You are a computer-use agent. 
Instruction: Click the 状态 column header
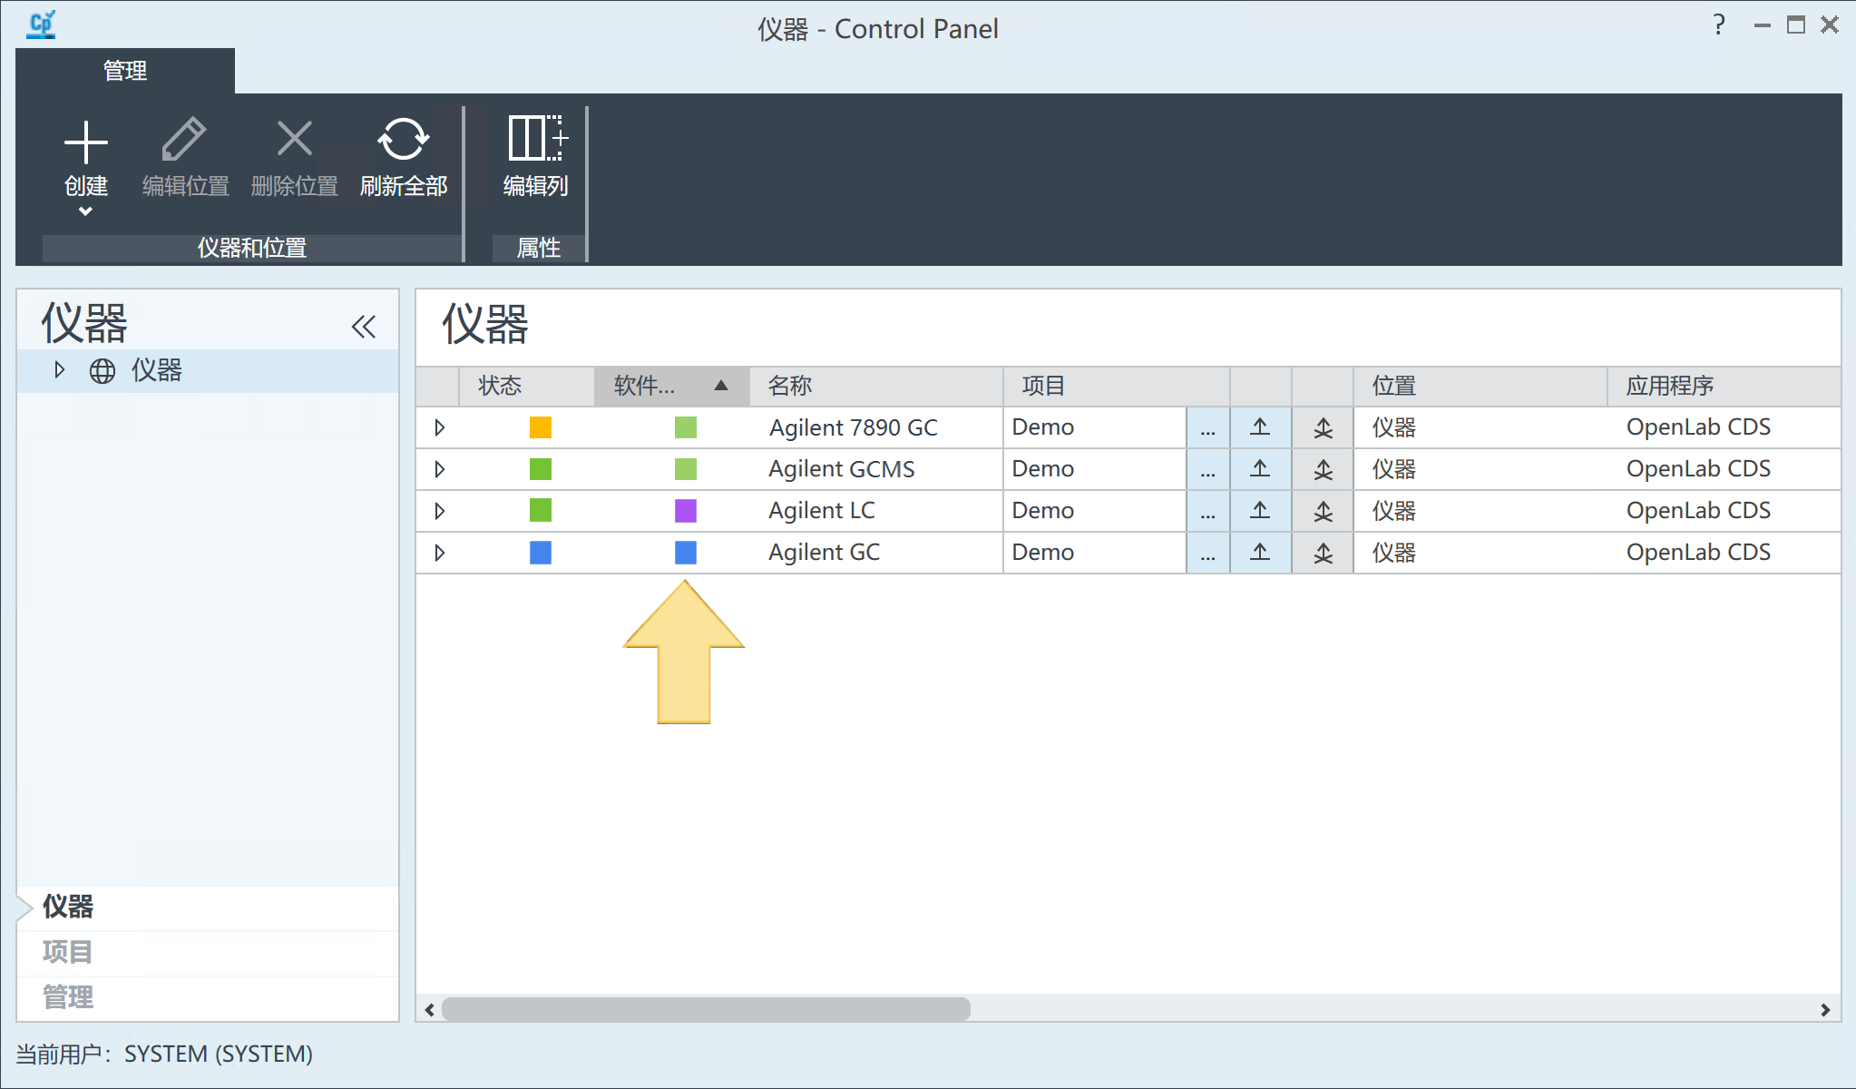coord(527,386)
